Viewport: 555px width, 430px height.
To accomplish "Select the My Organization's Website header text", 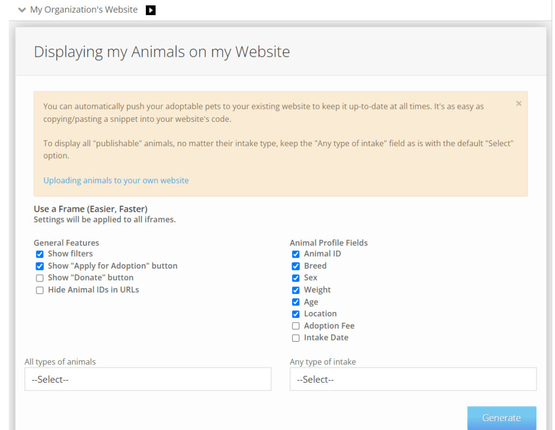I will [x=84, y=10].
